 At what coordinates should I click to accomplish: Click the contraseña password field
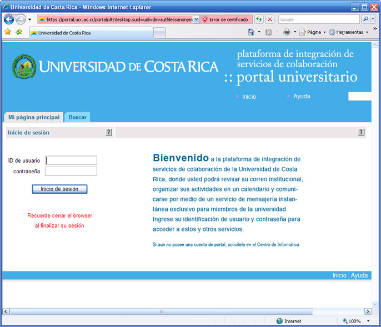[x=71, y=172]
